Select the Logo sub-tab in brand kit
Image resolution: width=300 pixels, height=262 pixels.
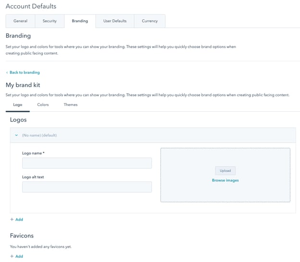coord(18,105)
